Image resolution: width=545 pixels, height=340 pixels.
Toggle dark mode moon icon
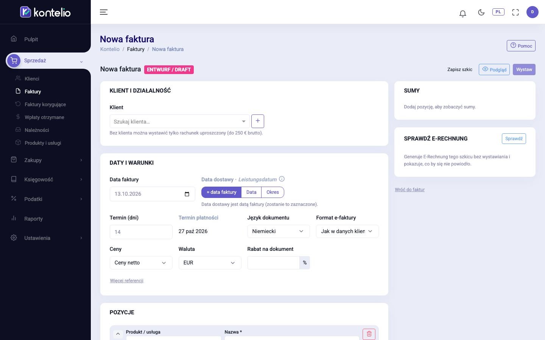tap(481, 12)
